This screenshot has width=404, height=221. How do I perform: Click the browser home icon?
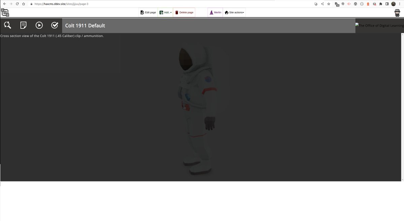click(23, 4)
